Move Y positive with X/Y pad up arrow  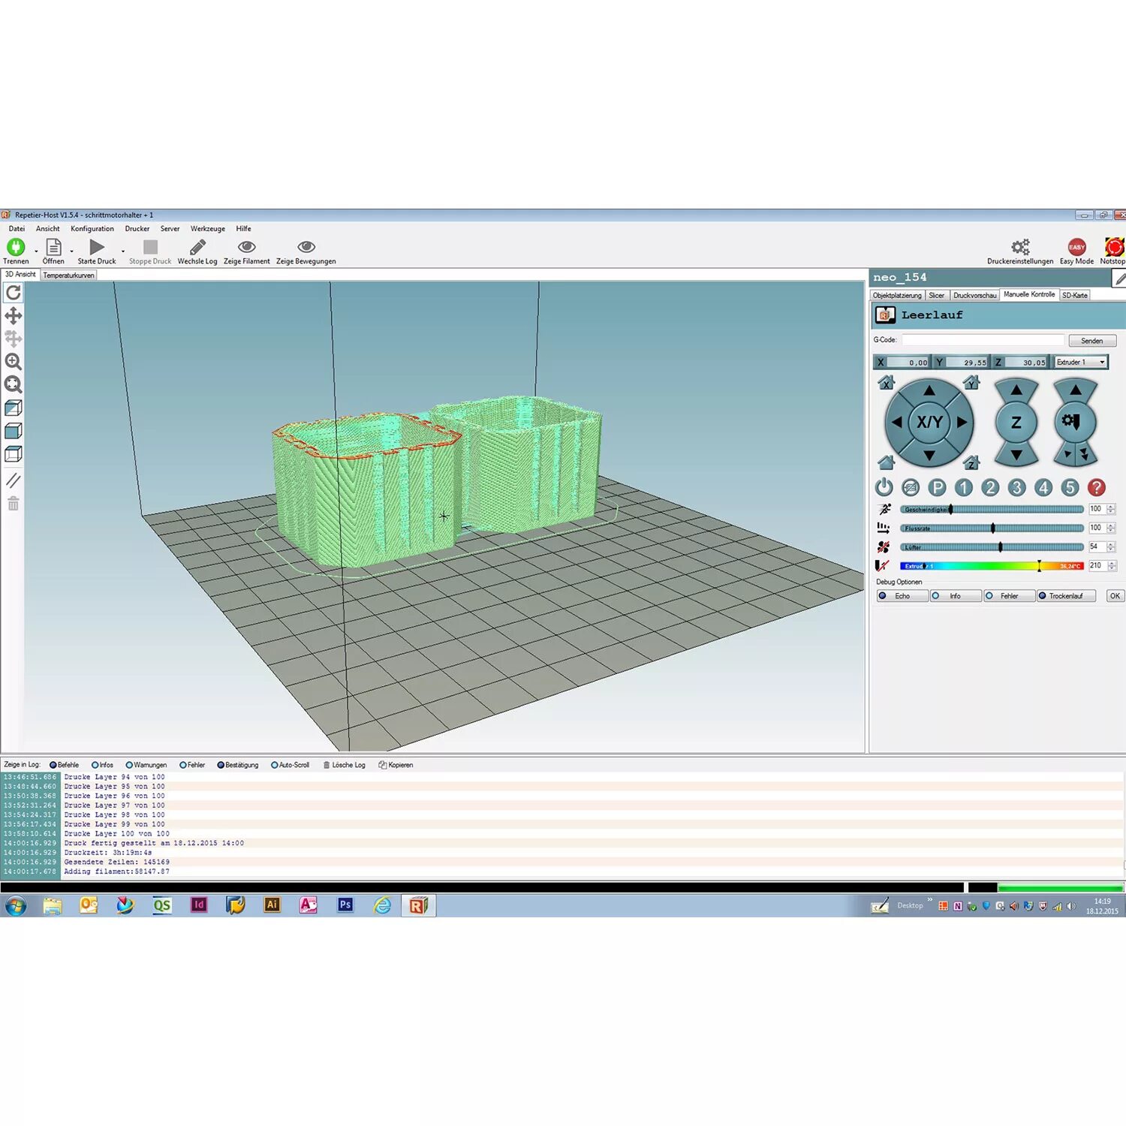[x=929, y=390]
